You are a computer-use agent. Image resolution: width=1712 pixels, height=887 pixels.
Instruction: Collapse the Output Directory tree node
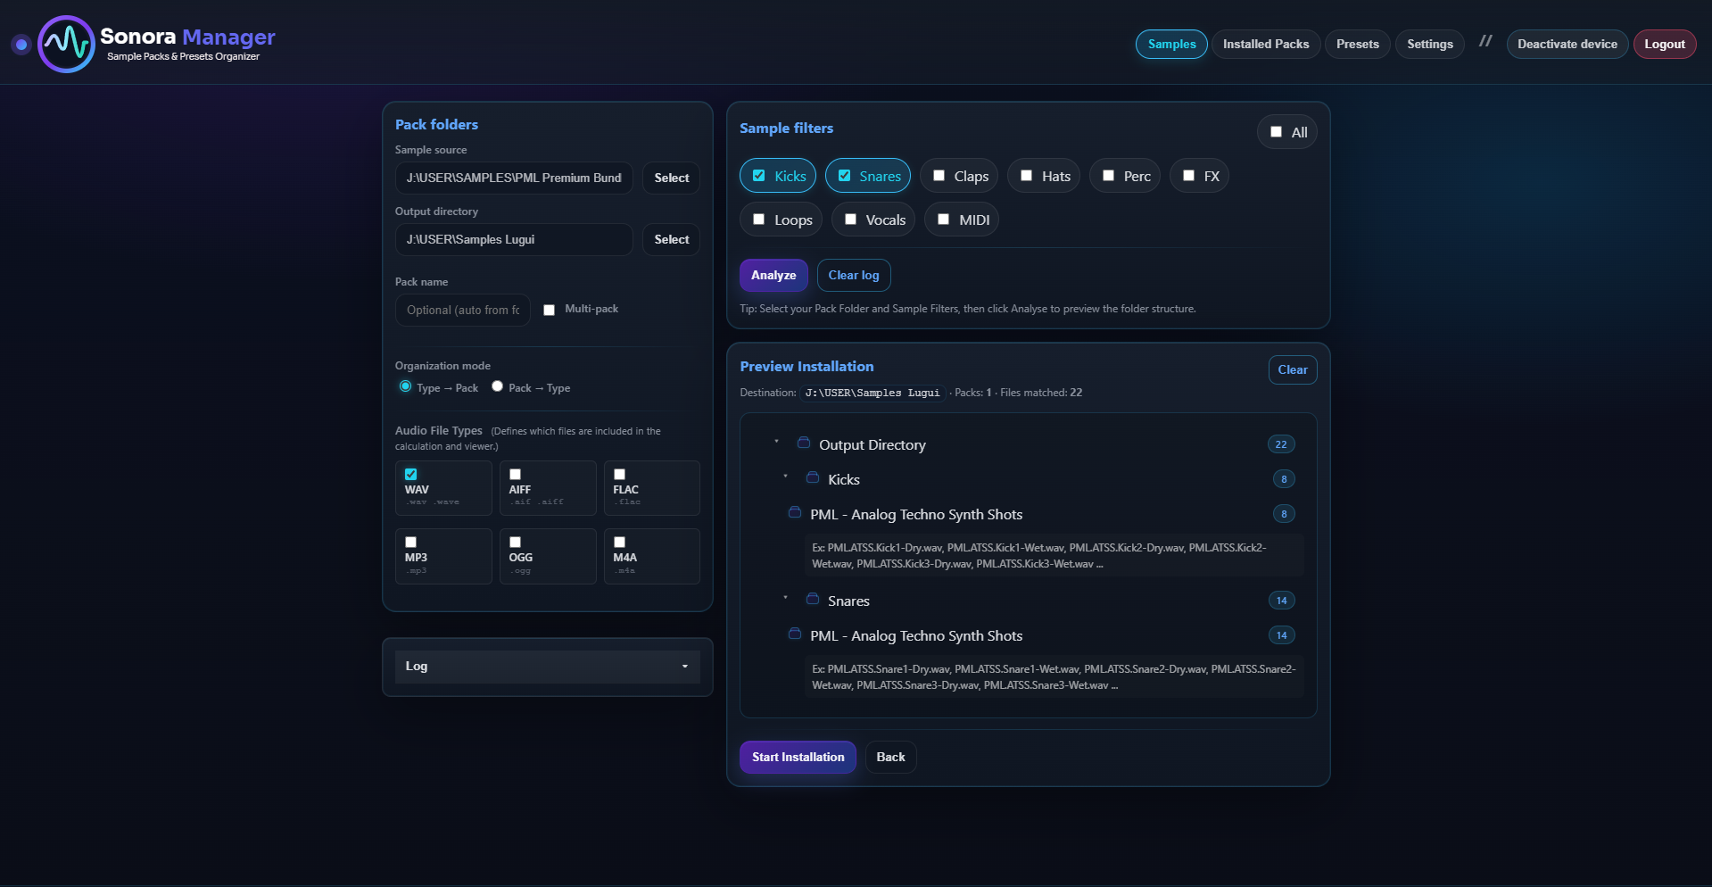776,442
